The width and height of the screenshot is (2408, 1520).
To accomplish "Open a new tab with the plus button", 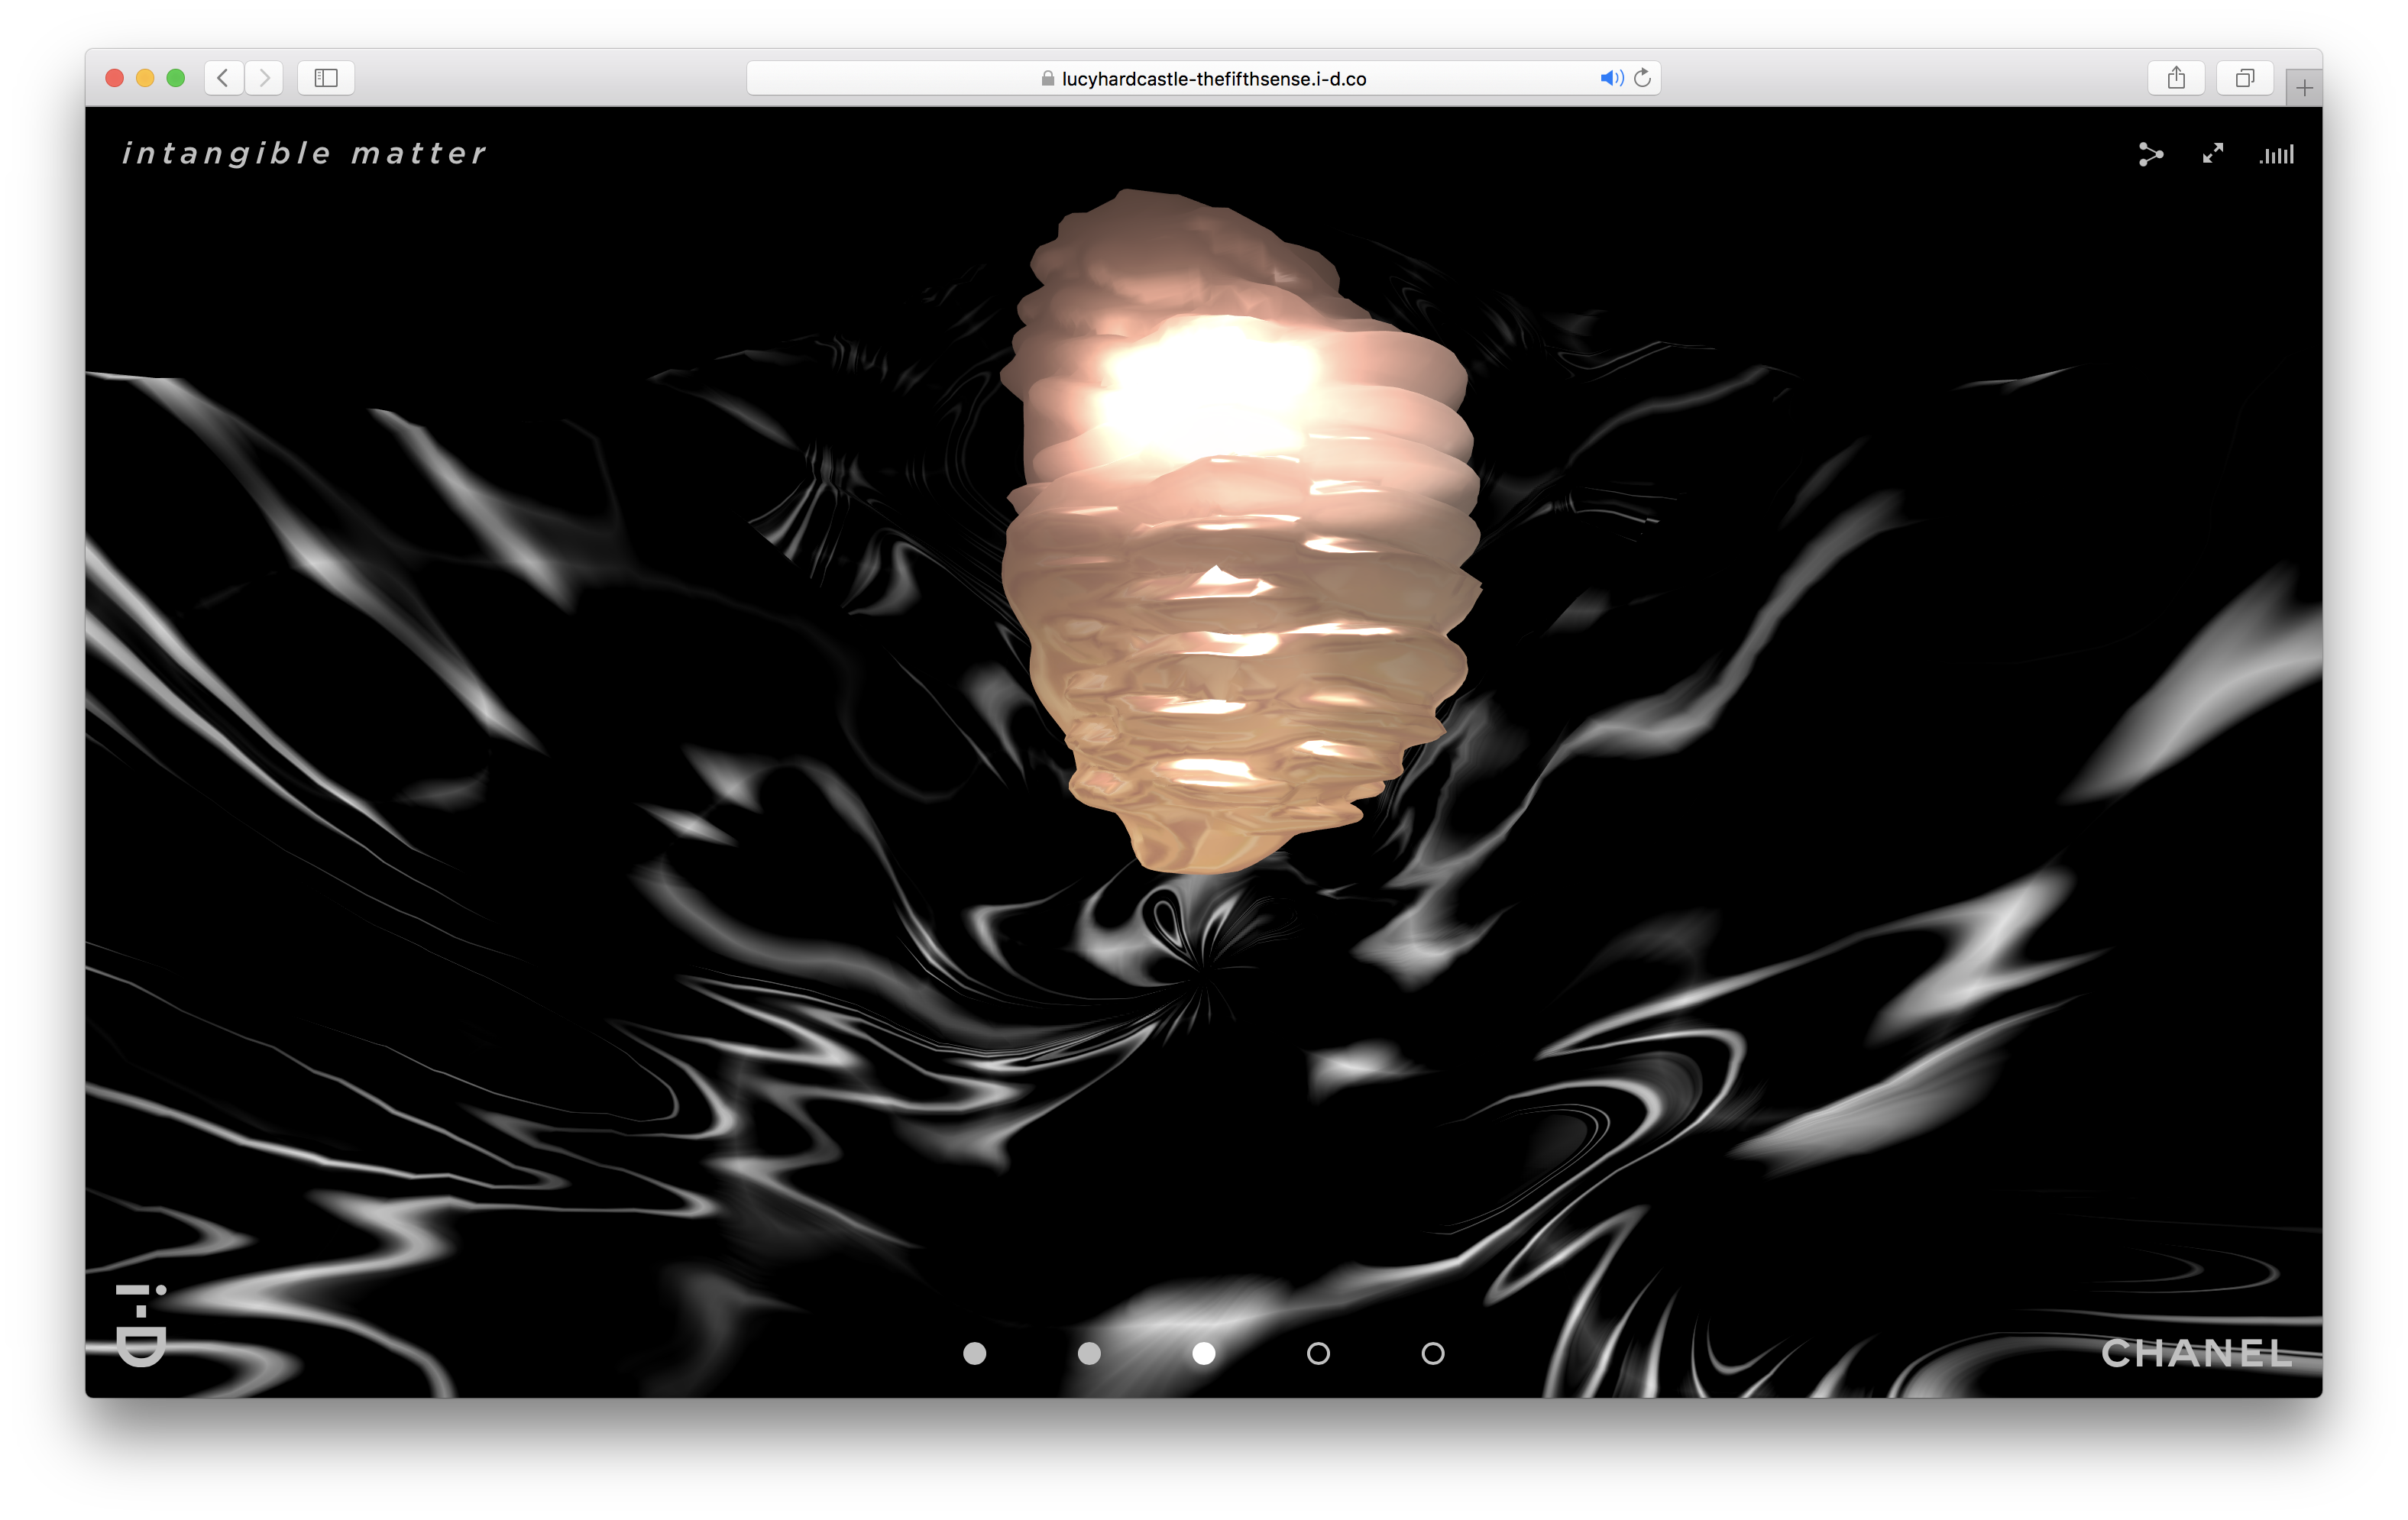I will coord(2304,88).
